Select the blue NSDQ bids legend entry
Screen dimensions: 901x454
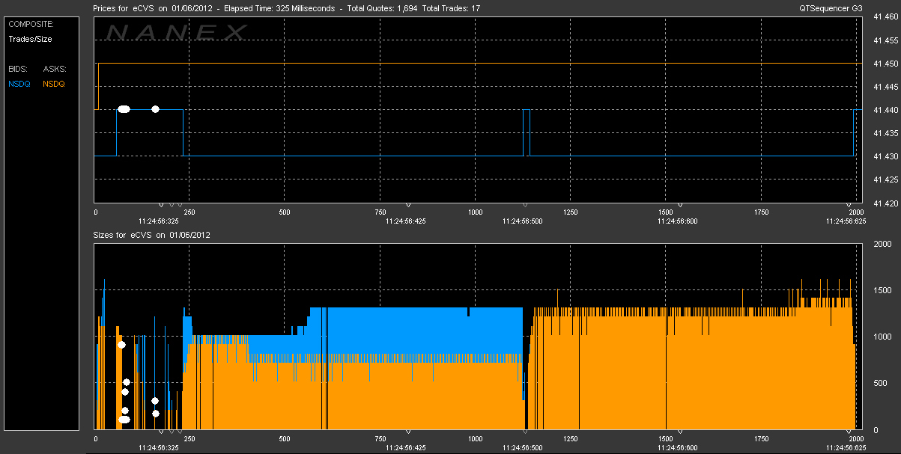[x=19, y=84]
